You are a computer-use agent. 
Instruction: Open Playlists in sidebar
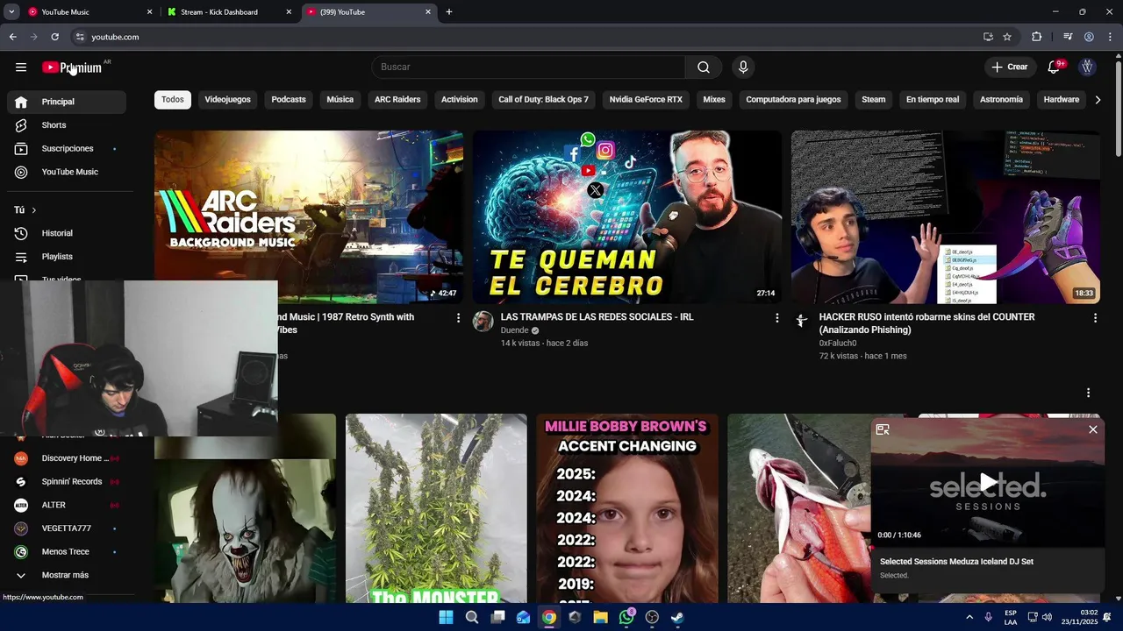point(67,257)
